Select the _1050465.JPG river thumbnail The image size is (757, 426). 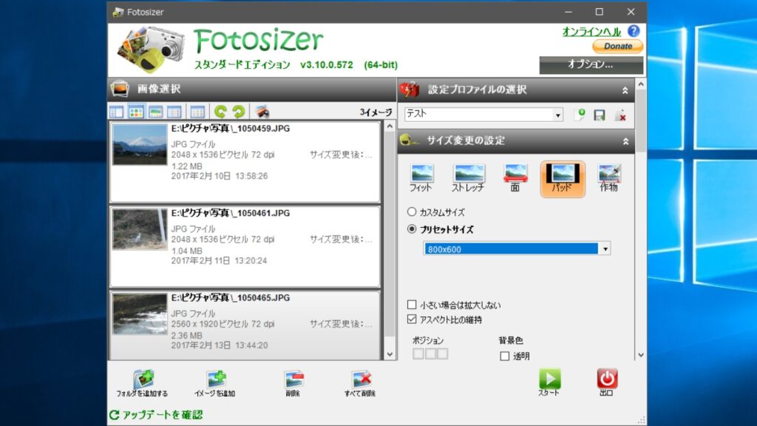click(140, 314)
